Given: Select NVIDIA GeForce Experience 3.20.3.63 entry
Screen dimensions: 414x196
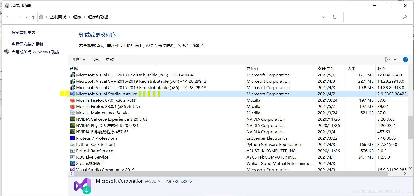Looking at the screenshot, I should pyautogui.click(x=112, y=119).
